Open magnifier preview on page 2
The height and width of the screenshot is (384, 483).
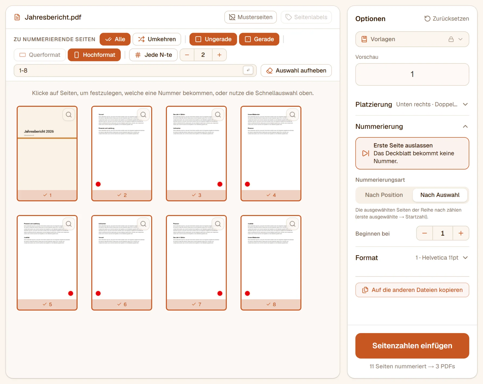point(143,115)
